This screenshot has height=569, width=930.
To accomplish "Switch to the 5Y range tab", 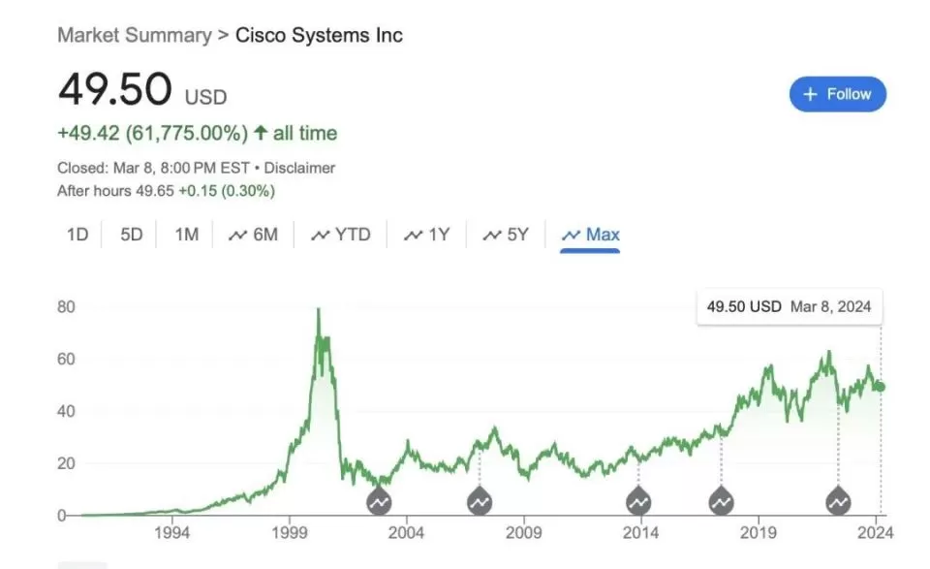I will [506, 235].
